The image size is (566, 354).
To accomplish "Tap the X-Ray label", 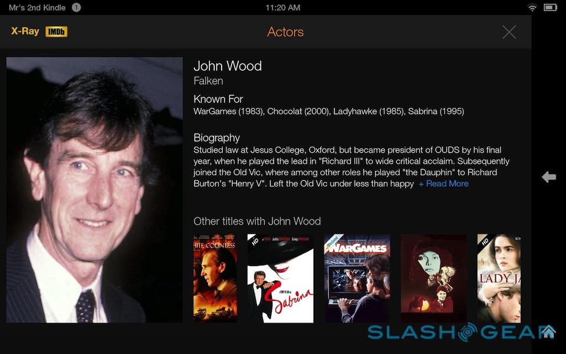I will 25,32.
